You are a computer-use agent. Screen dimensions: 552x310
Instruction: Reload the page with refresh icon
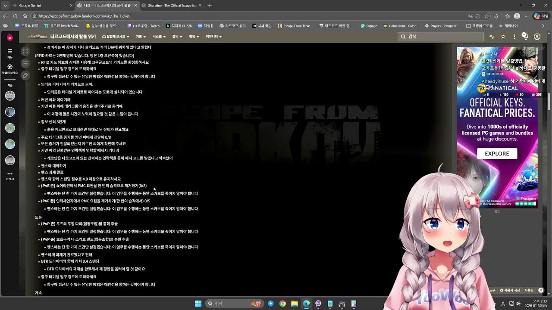(15, 16)
